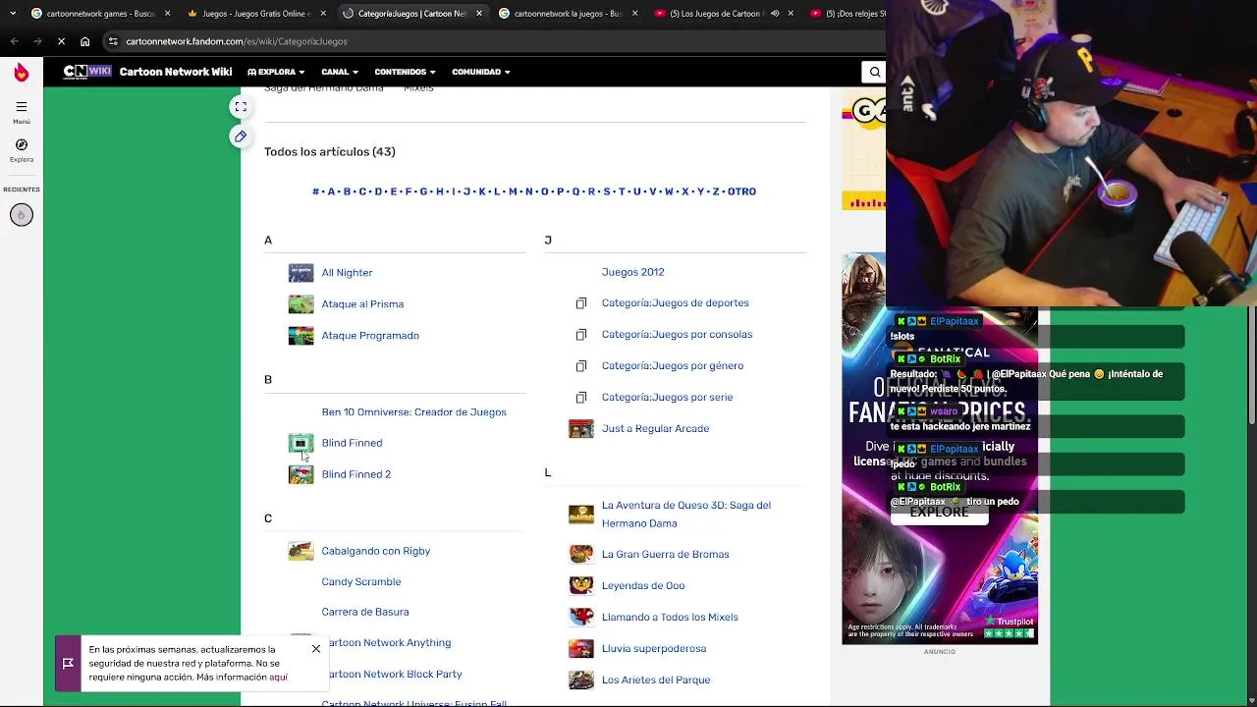Open La Aventura de Queso 3D link
This screenshot has width=1257, height=707.
(x=685, y=515)
